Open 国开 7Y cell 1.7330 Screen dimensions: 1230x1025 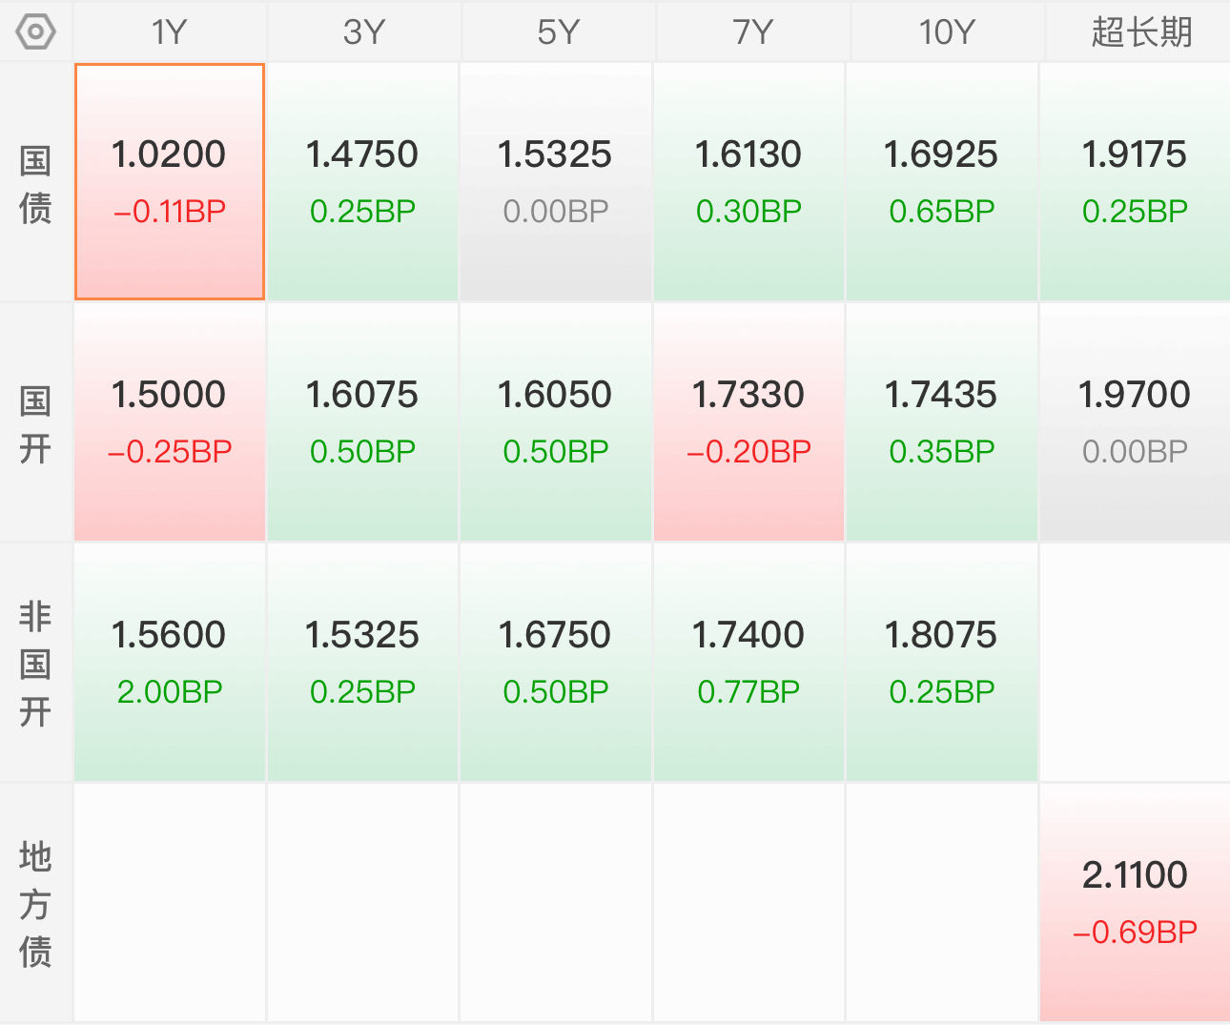click(748, 422)
